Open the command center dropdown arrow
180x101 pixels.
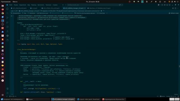[122, 5]
